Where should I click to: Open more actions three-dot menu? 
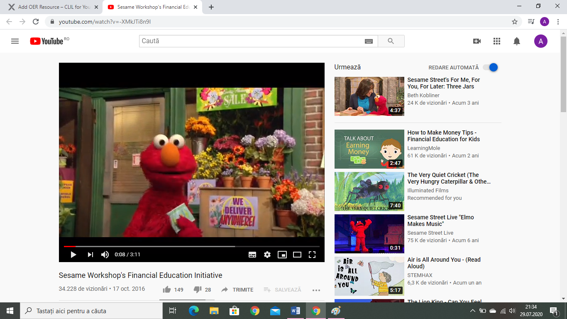(316, 290)
